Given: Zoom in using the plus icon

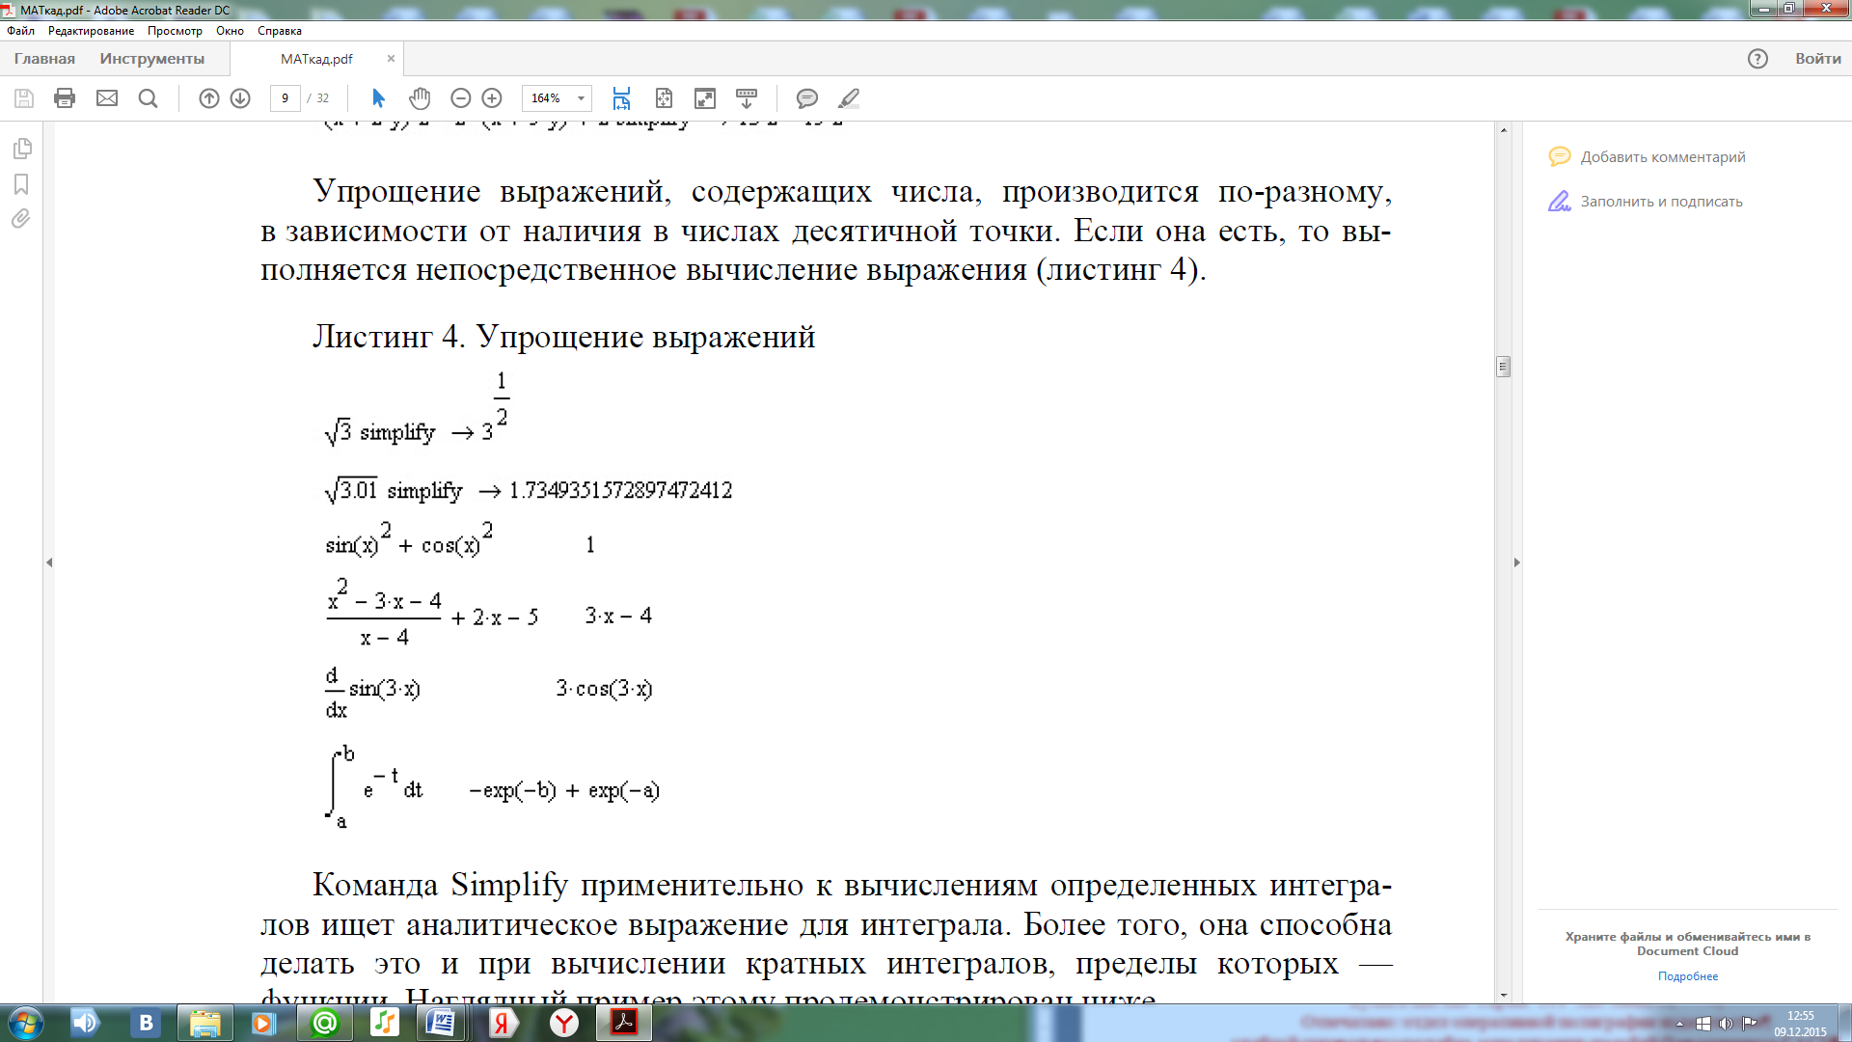Looking at the screenshot, I should coord(492,98).
